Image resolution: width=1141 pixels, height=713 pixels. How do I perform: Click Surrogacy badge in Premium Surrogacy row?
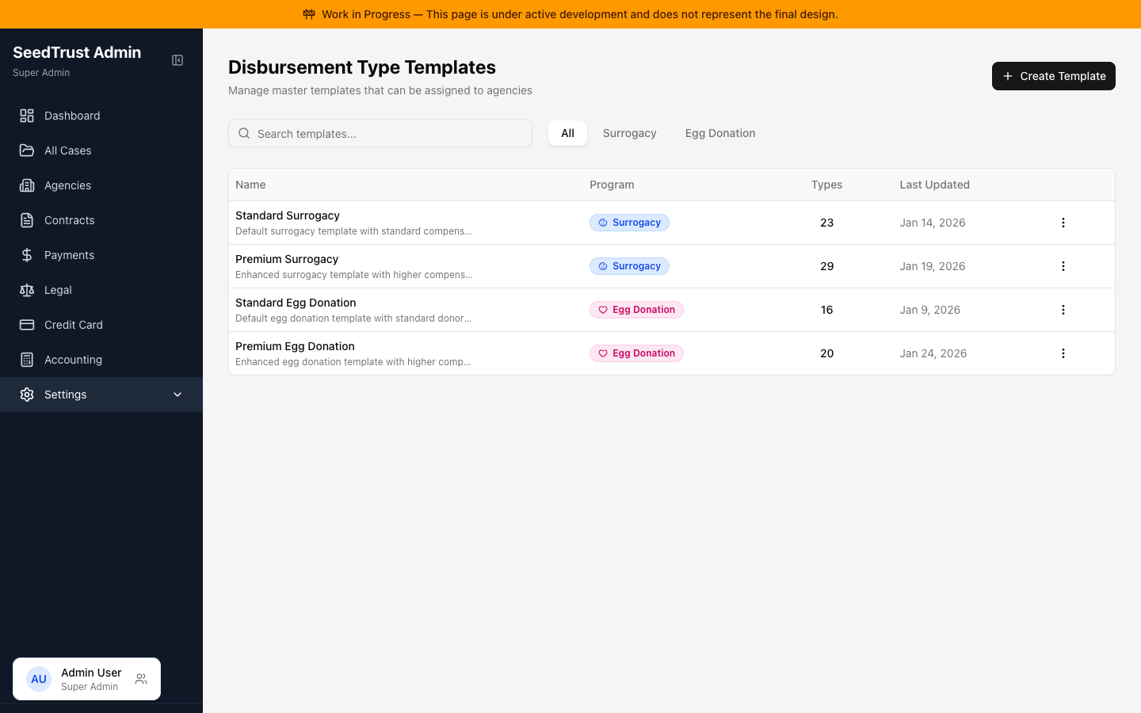click(x=629, y=266)
